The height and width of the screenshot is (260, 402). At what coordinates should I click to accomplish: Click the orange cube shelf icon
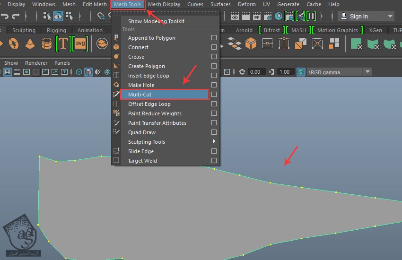click(x=251, y=44)
